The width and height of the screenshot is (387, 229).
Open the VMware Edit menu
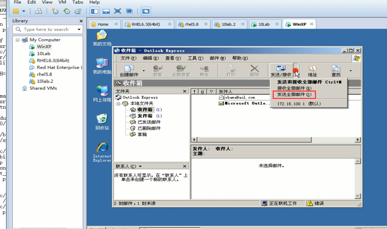pos(32,2)
